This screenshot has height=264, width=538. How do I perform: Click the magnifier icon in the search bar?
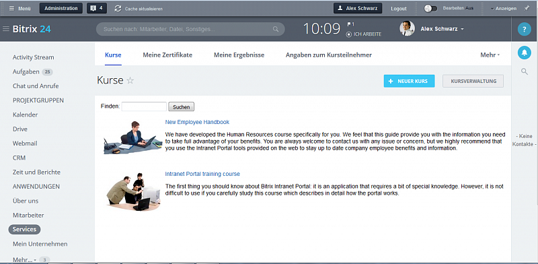(276, 29)
